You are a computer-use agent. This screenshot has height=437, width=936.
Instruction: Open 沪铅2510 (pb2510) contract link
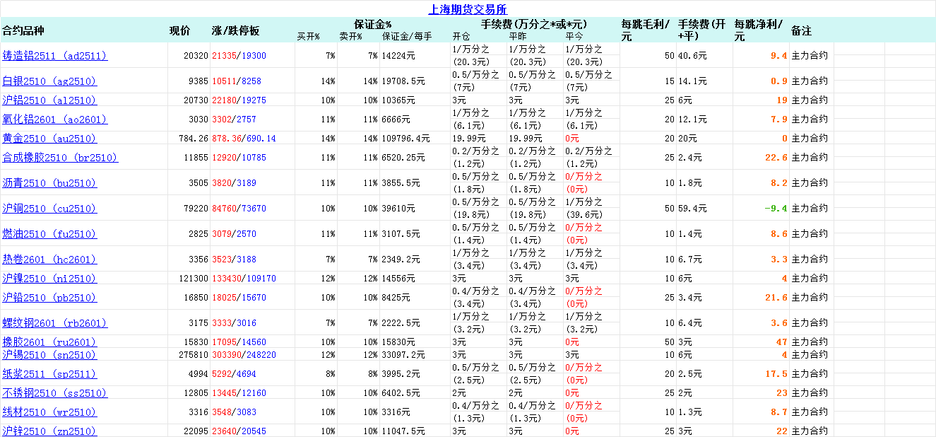(49, 298)
